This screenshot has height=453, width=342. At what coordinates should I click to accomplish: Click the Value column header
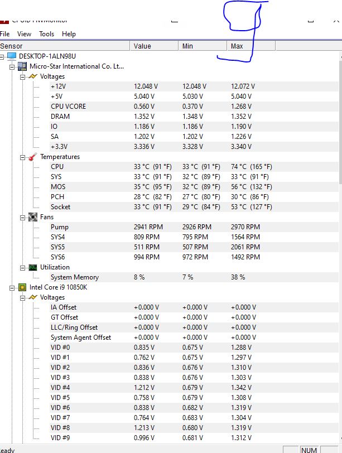(154, 46)
